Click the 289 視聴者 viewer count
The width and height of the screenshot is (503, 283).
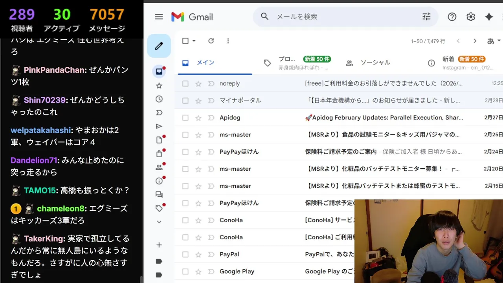click(x=22, y=20)
